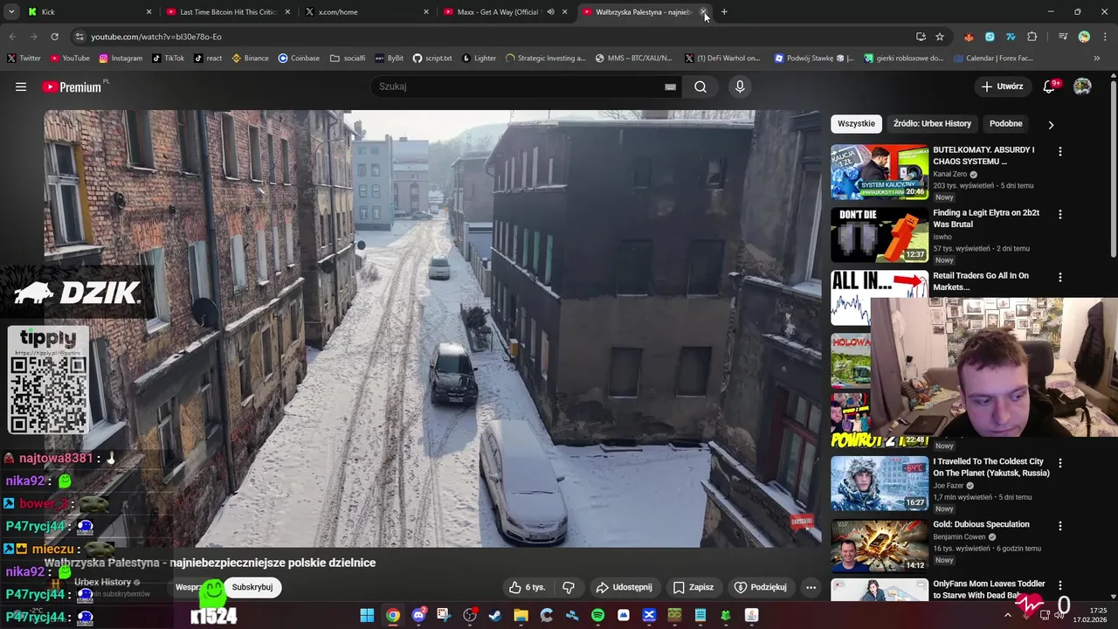Viewport: 1118px width, 629px height.
Task: Open the Yakutsk coldest city thumbnail
Action: click(x=880, y=484)
